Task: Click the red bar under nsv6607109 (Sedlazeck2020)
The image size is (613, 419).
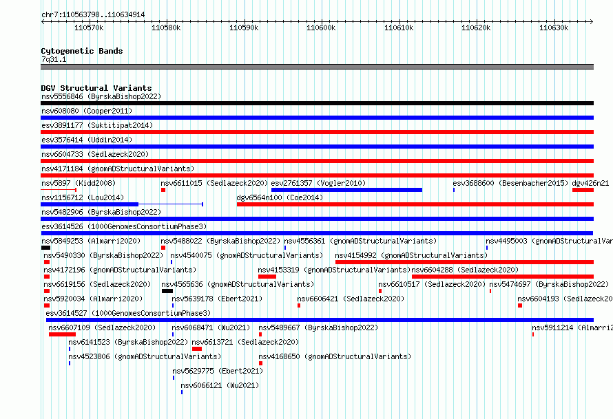Action: [x=62, y=334]
